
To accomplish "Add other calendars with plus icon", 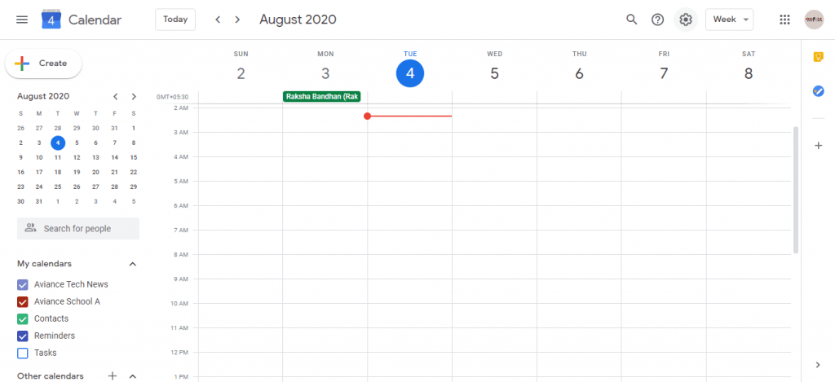I will point(113,376).
